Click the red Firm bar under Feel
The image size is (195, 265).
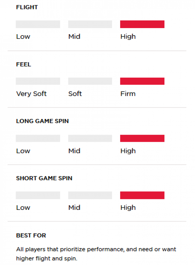pyautogui.click(x=142, y=81)
